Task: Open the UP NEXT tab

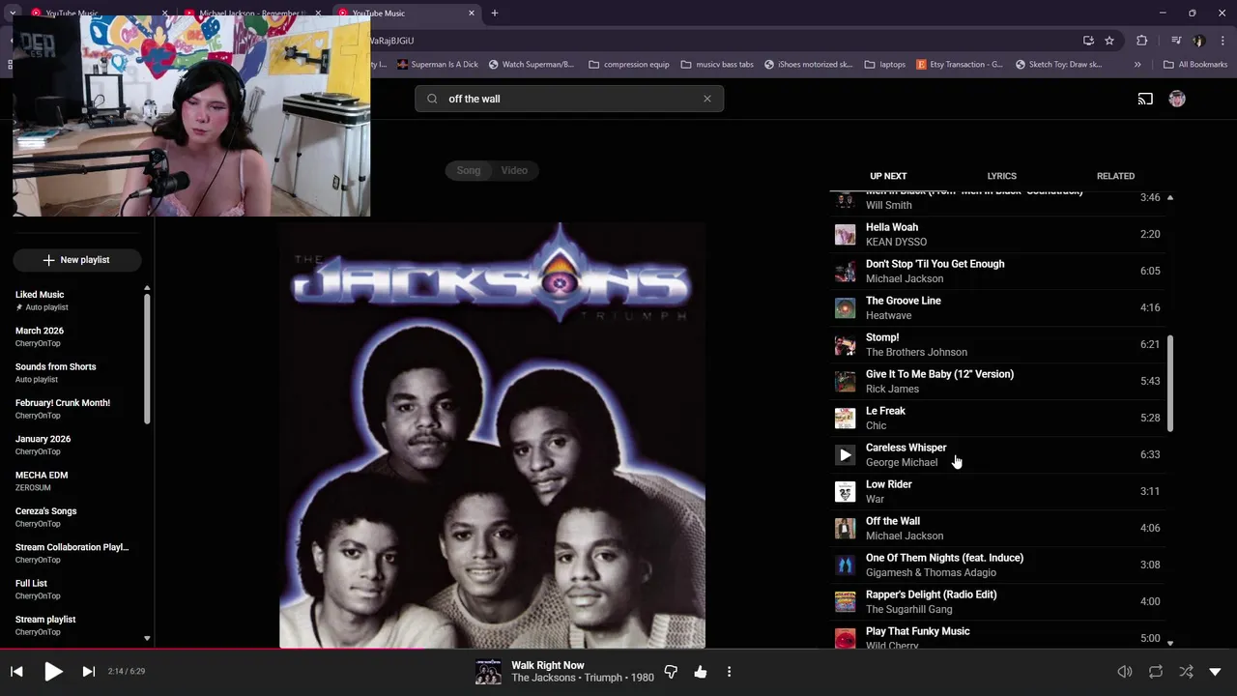Action: pos(888,176)
